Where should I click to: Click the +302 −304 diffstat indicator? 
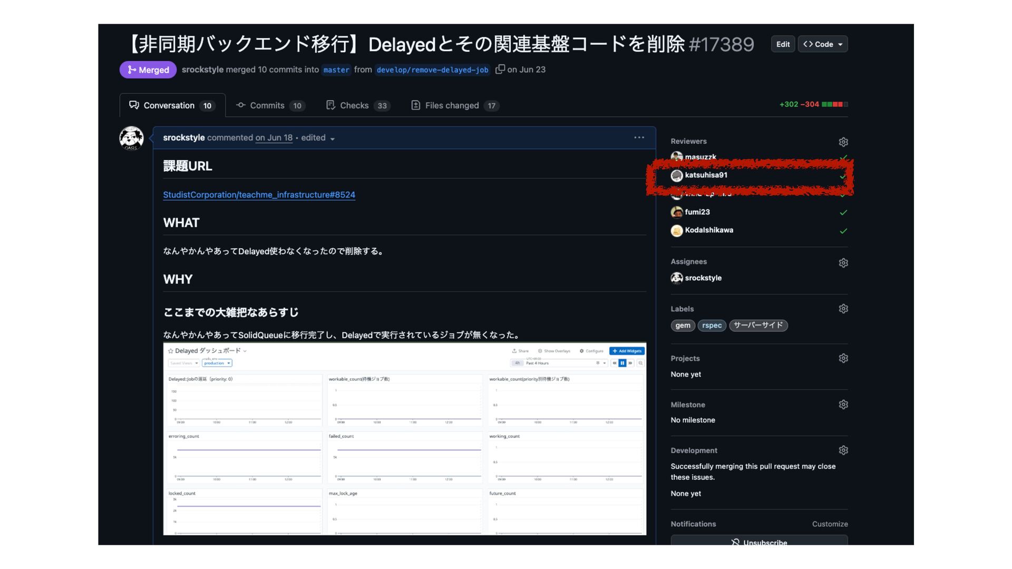pos(813,104)
